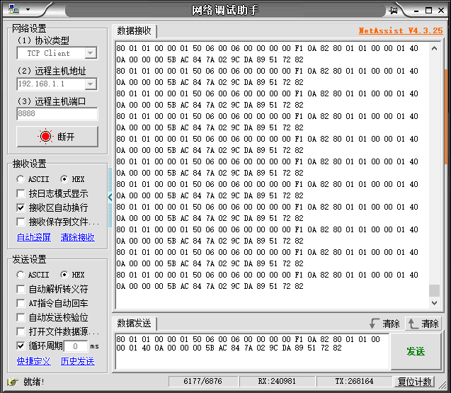The image size is (451, 393).
Task: Switch to 数据接收 tab
Action: 134,30
